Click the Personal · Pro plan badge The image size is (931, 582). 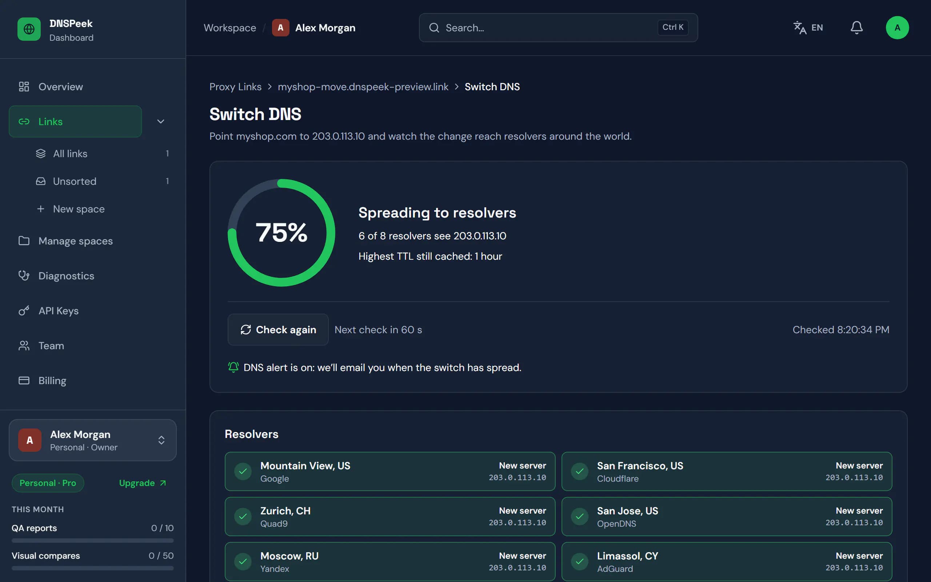pyautogui.click(x=48, y=483)
